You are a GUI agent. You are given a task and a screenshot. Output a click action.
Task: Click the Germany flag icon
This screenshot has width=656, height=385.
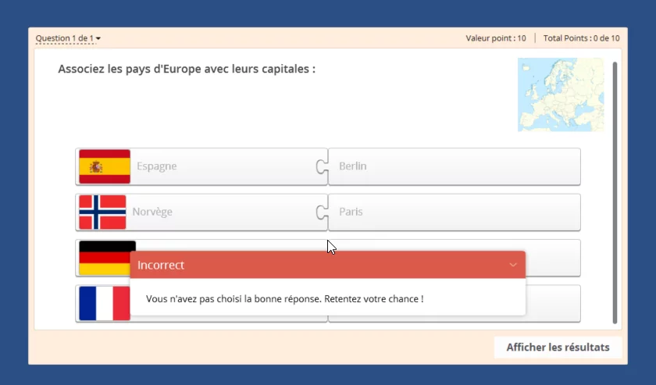click(107, 258)
